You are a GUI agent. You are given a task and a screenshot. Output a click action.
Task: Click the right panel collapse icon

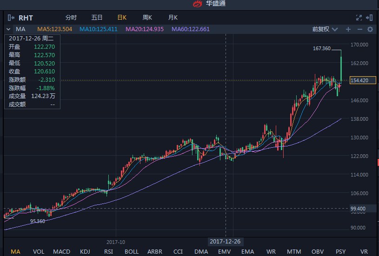tap(369, 18)
